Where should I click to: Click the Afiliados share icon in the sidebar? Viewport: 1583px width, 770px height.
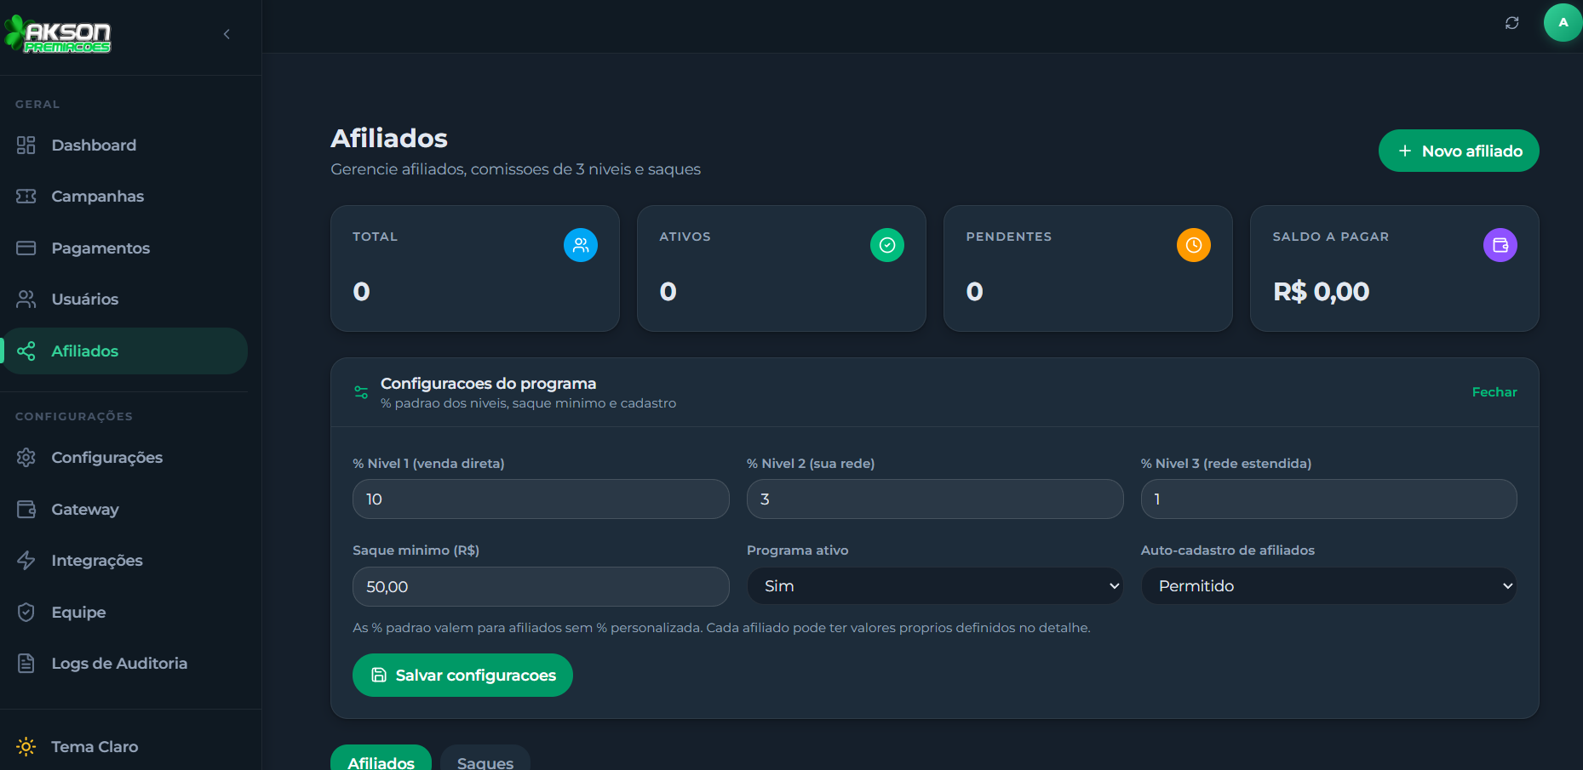point(26,351)
